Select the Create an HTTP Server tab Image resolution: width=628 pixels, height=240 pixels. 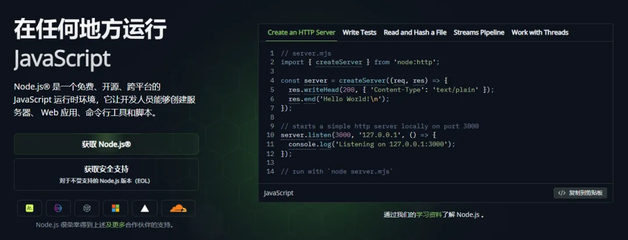[301, 32]
